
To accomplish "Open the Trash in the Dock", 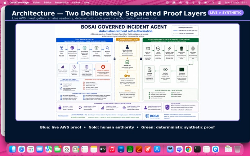I will coord(237,149).
